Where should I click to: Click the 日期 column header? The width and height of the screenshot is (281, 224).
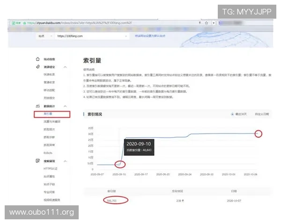[x=234, y=191]
